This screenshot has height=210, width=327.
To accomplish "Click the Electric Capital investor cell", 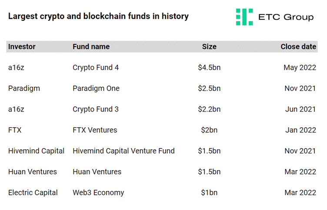I will coord(33,193).
